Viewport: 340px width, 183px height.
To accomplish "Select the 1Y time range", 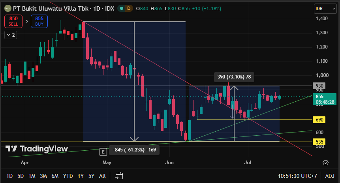I will (x=81, y=176).
